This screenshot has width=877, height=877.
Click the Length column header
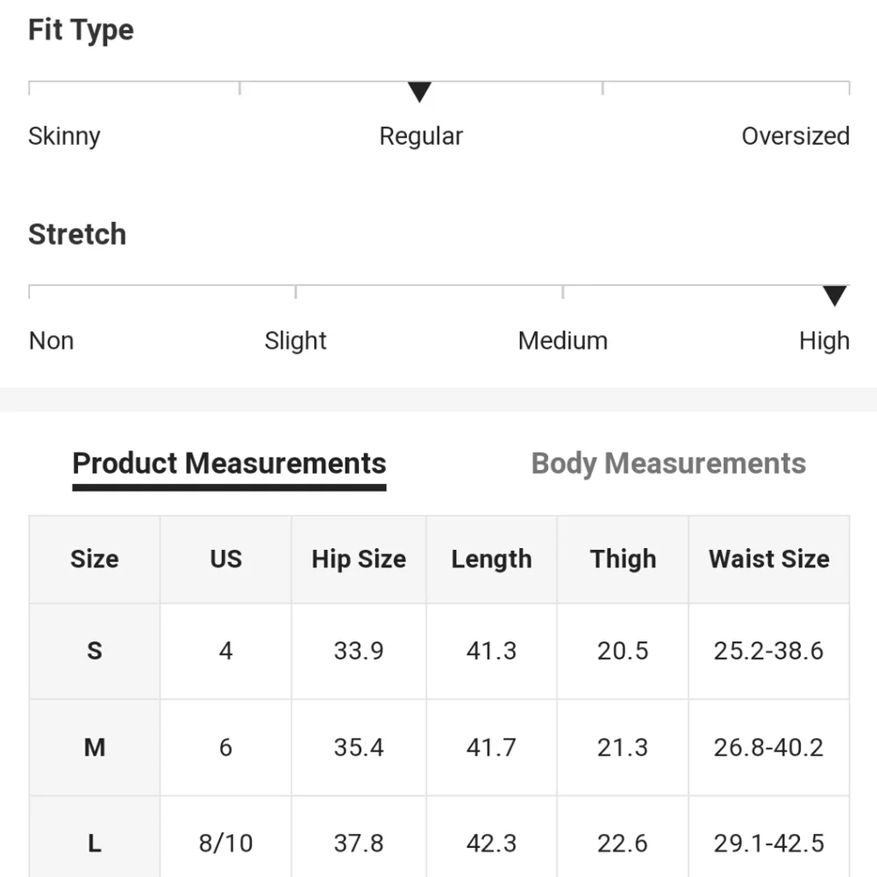[491, 560]
